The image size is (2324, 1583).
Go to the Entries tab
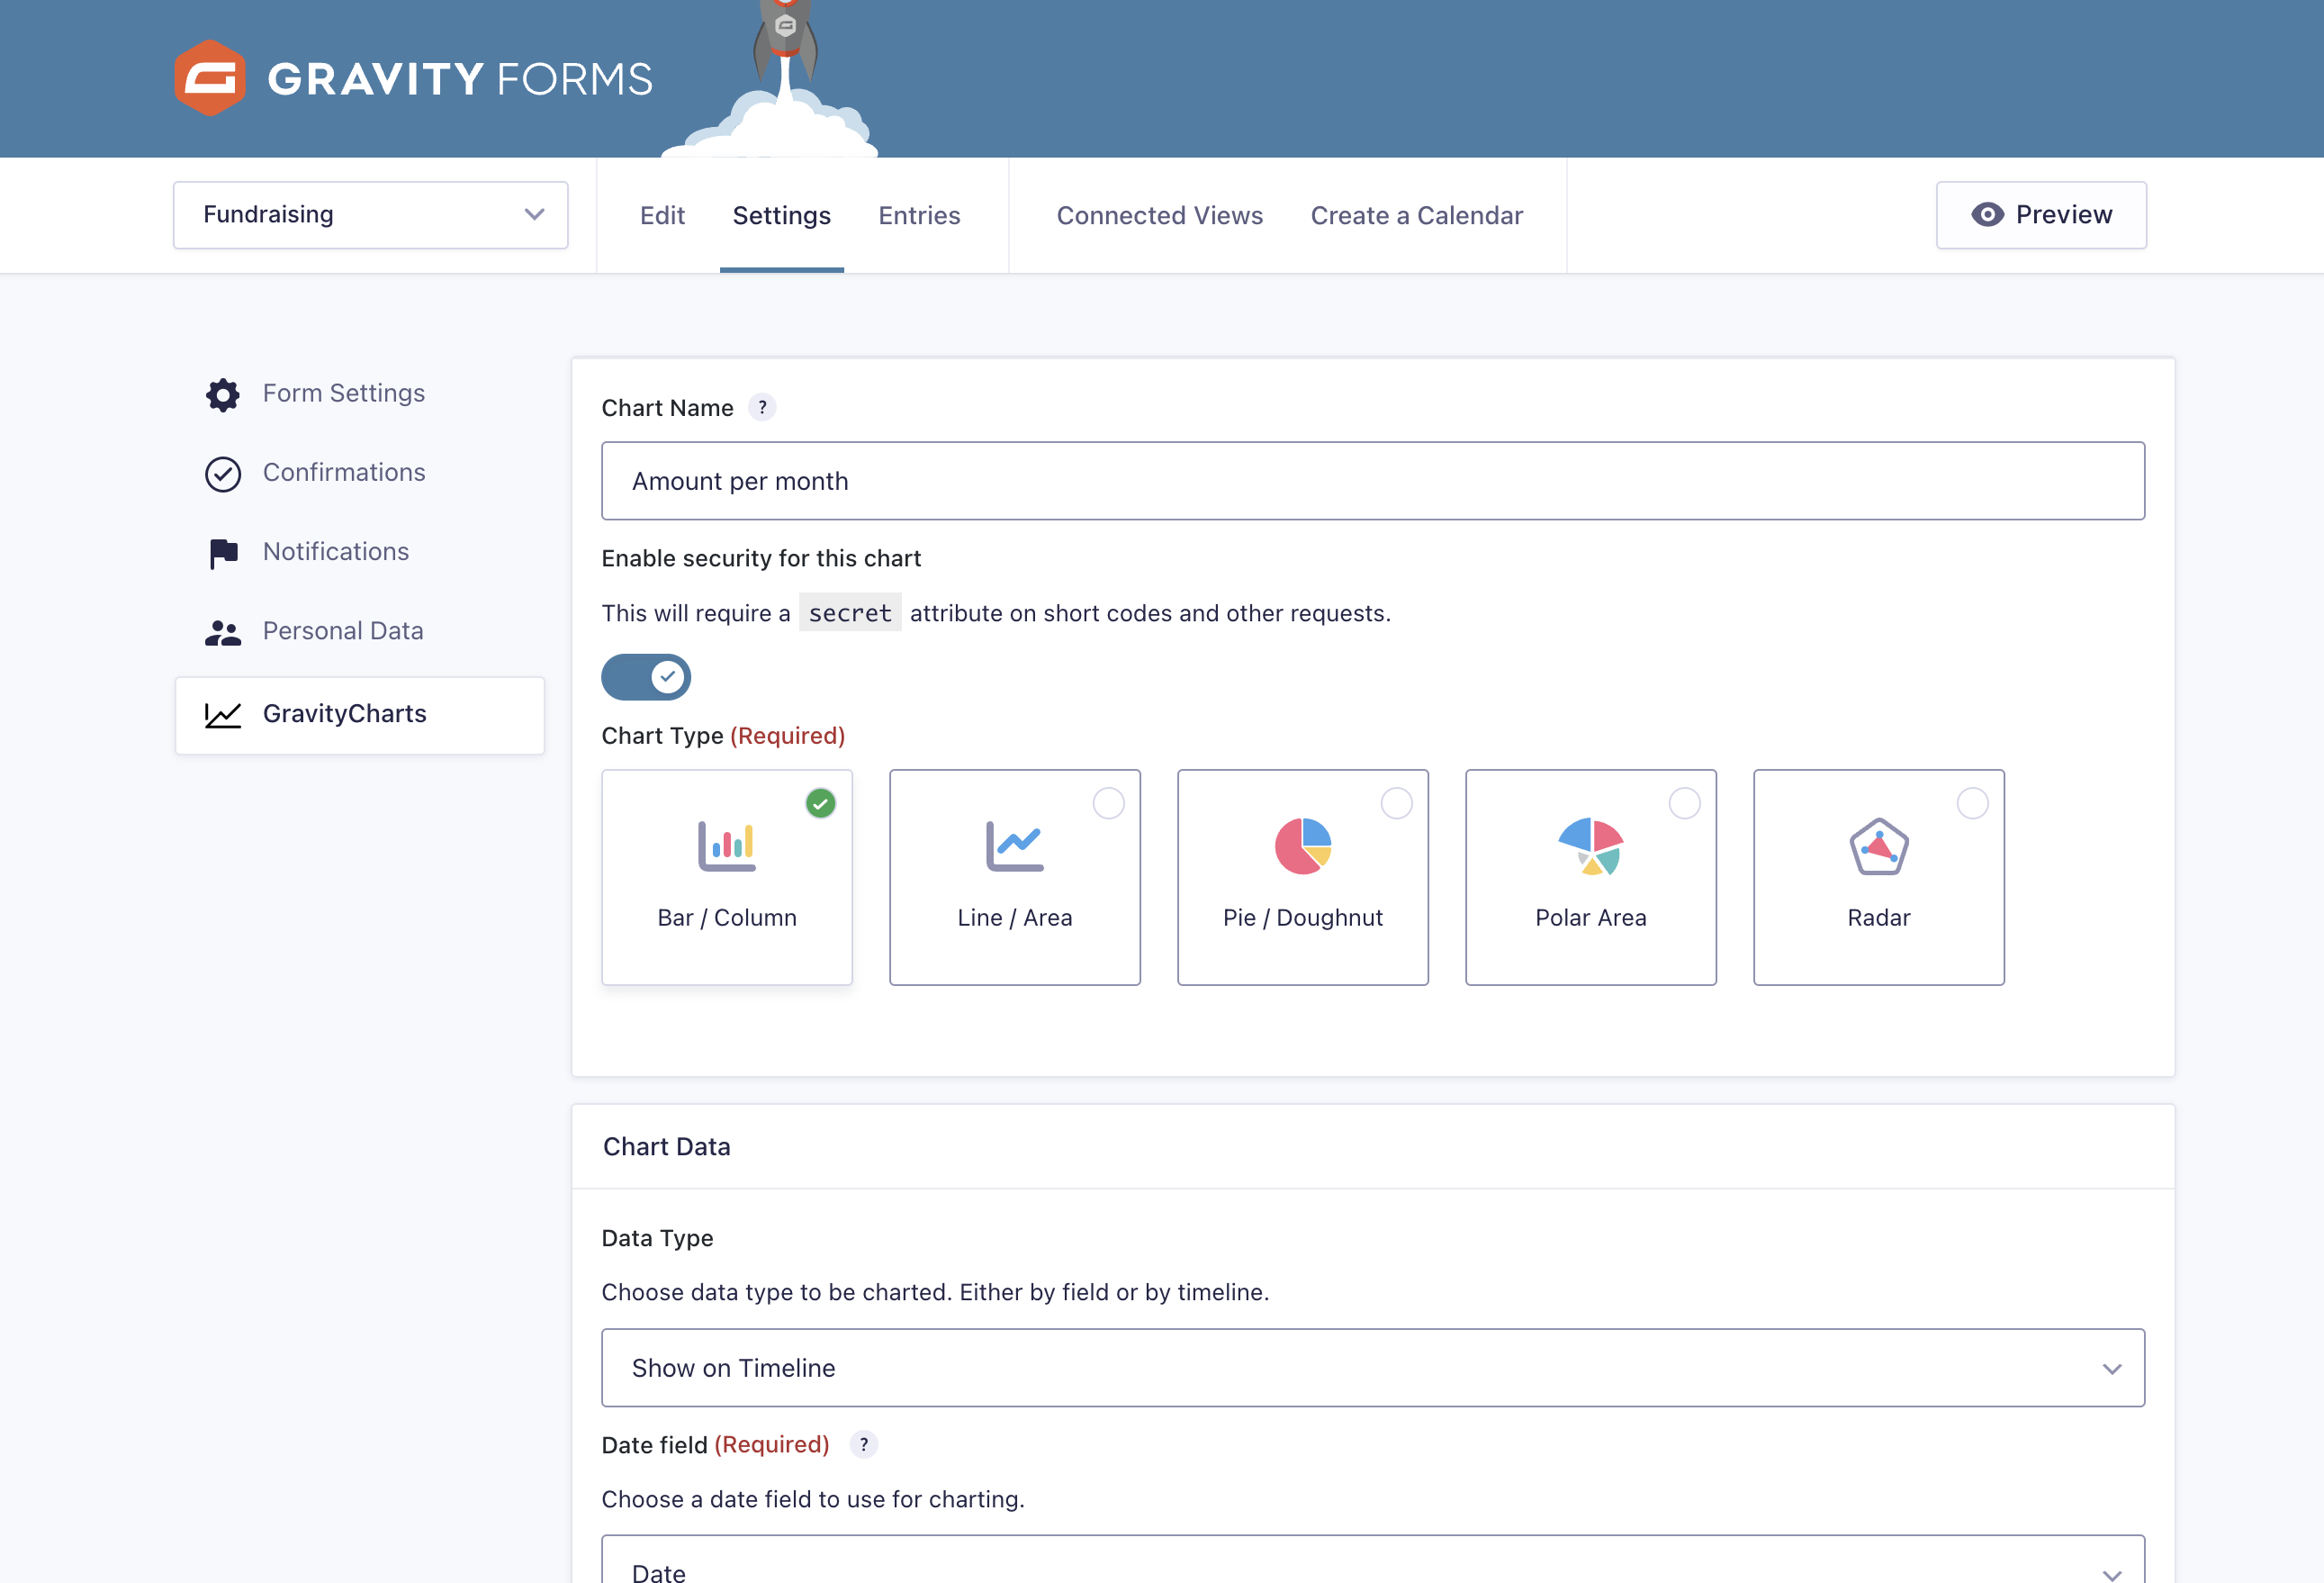coord(919,215)
